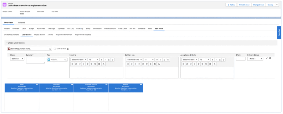Open more actions arrow beside Sharing

pos(277,5)
